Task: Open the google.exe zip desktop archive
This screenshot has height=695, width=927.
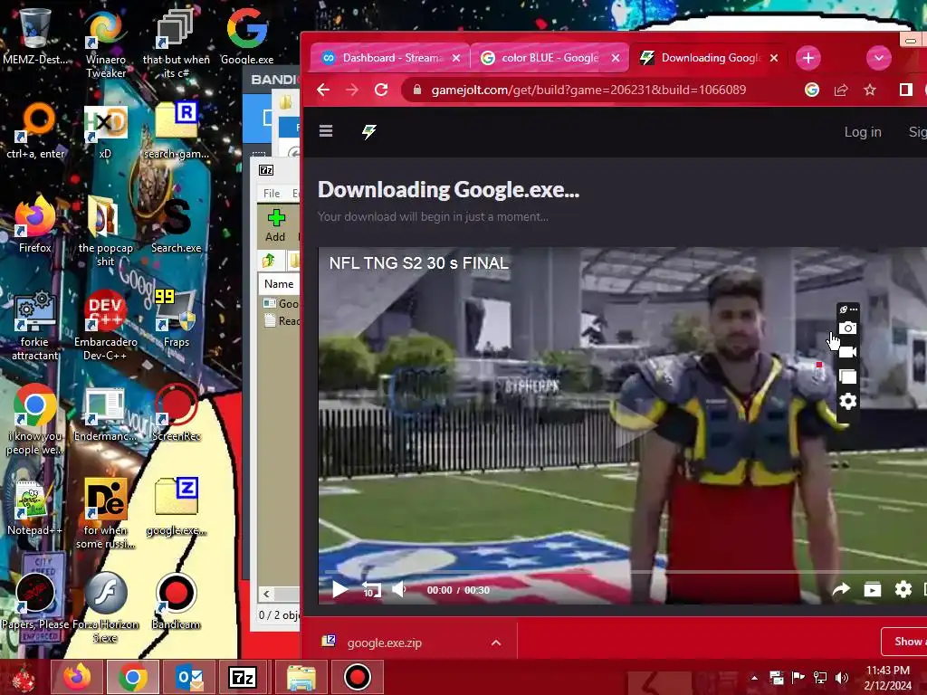Action: 177,507
